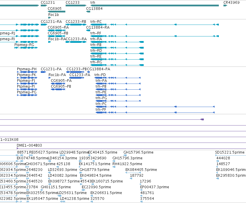Click transcript trh-RE

coord(96,56)
